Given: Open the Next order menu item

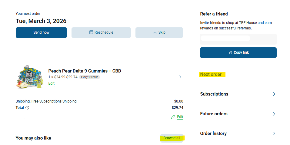Looking at the screenshot, I should pyautogui.click(x=211, y=74).
